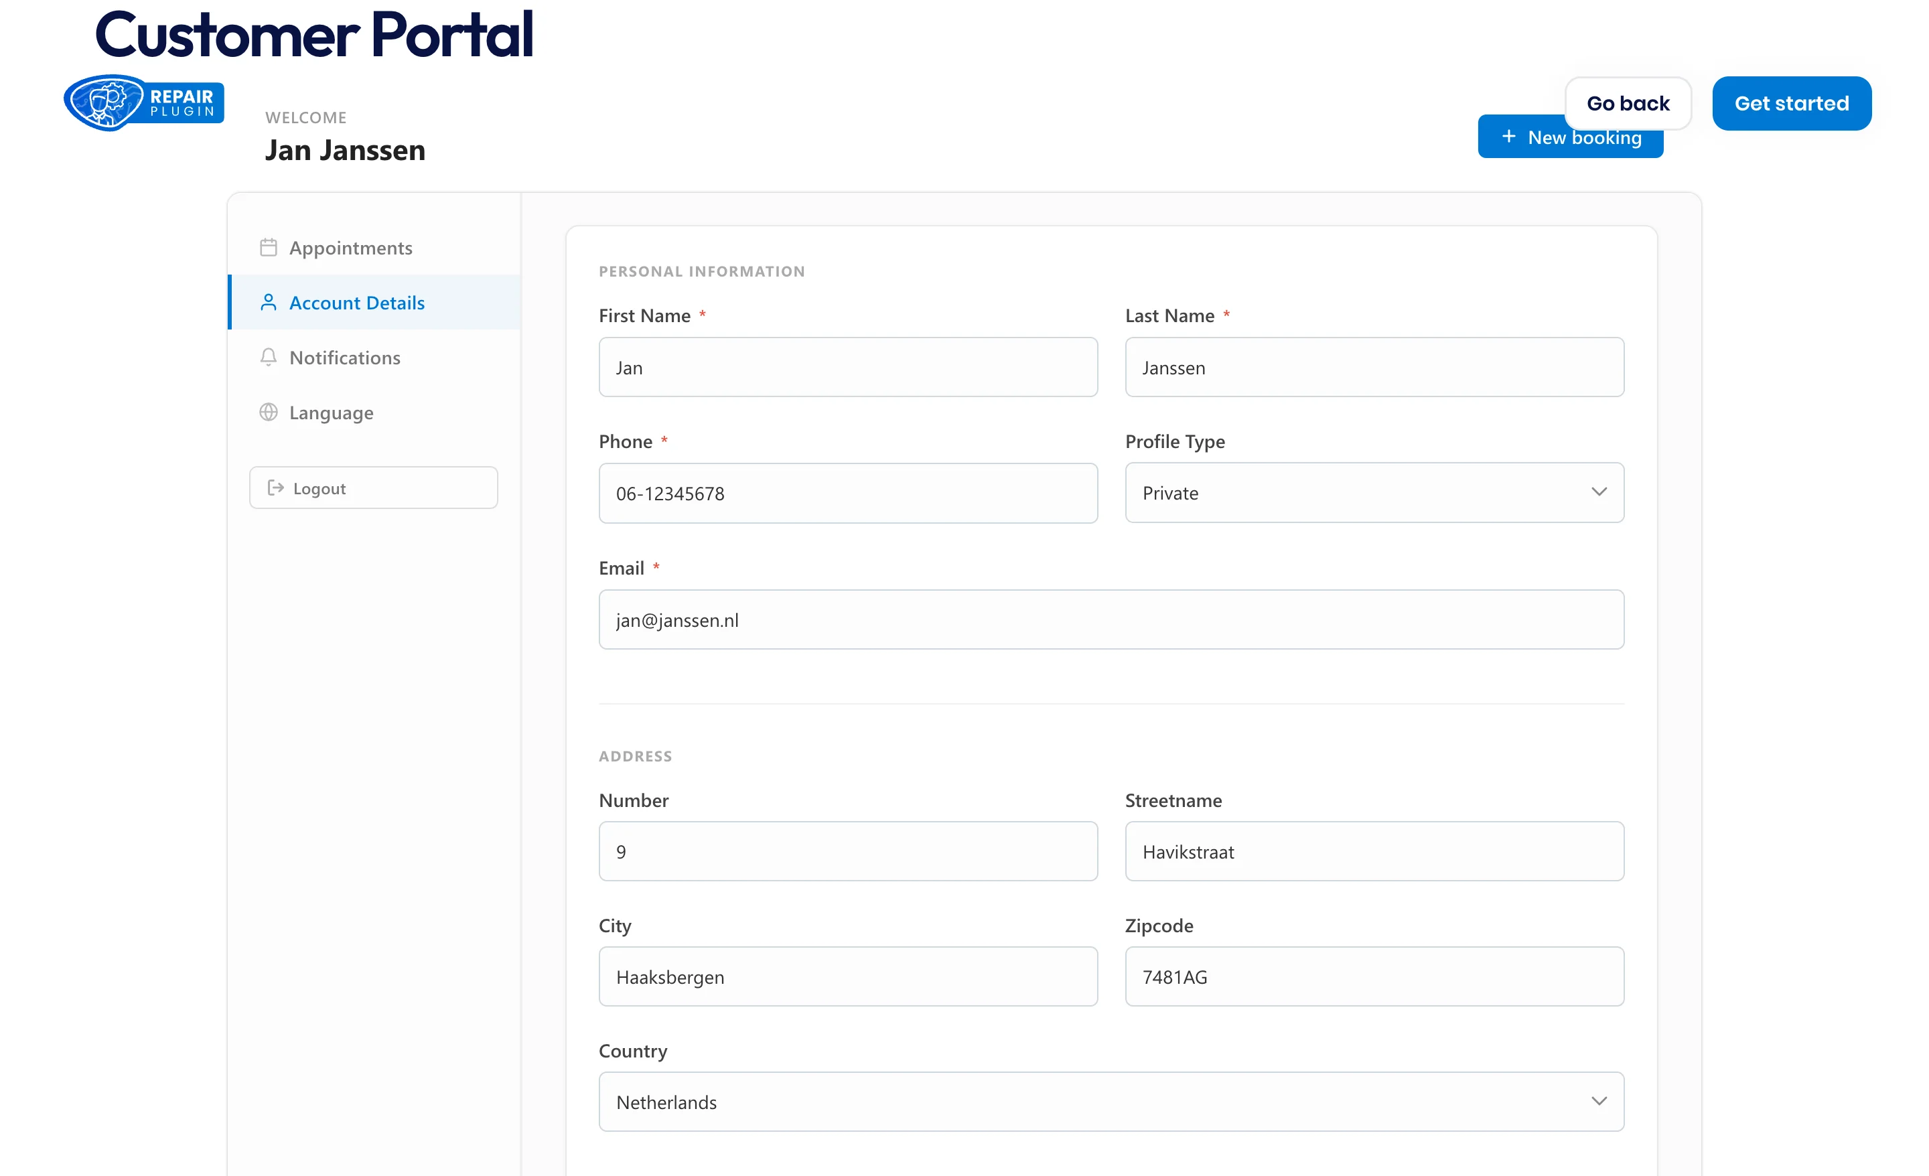
Task: Click the First Name label
Action: [645, 315]
